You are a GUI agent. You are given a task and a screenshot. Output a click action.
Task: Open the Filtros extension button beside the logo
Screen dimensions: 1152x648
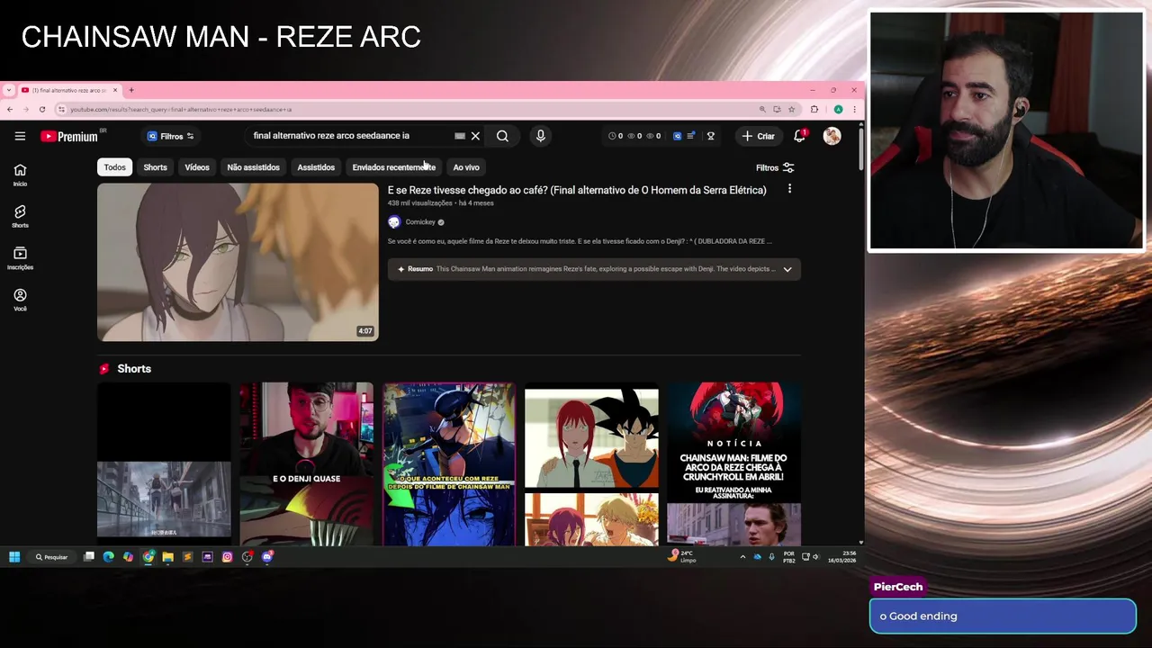(x=171, y=136)
